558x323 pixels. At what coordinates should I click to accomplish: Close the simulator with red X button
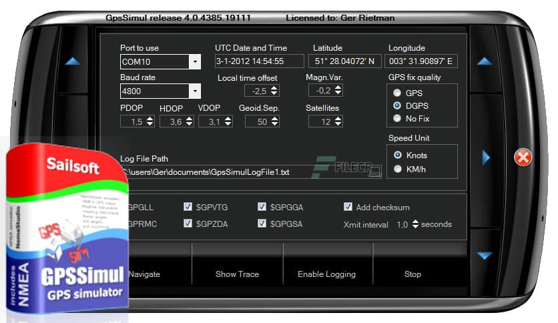pyautogui.click(x=523, y=157)
